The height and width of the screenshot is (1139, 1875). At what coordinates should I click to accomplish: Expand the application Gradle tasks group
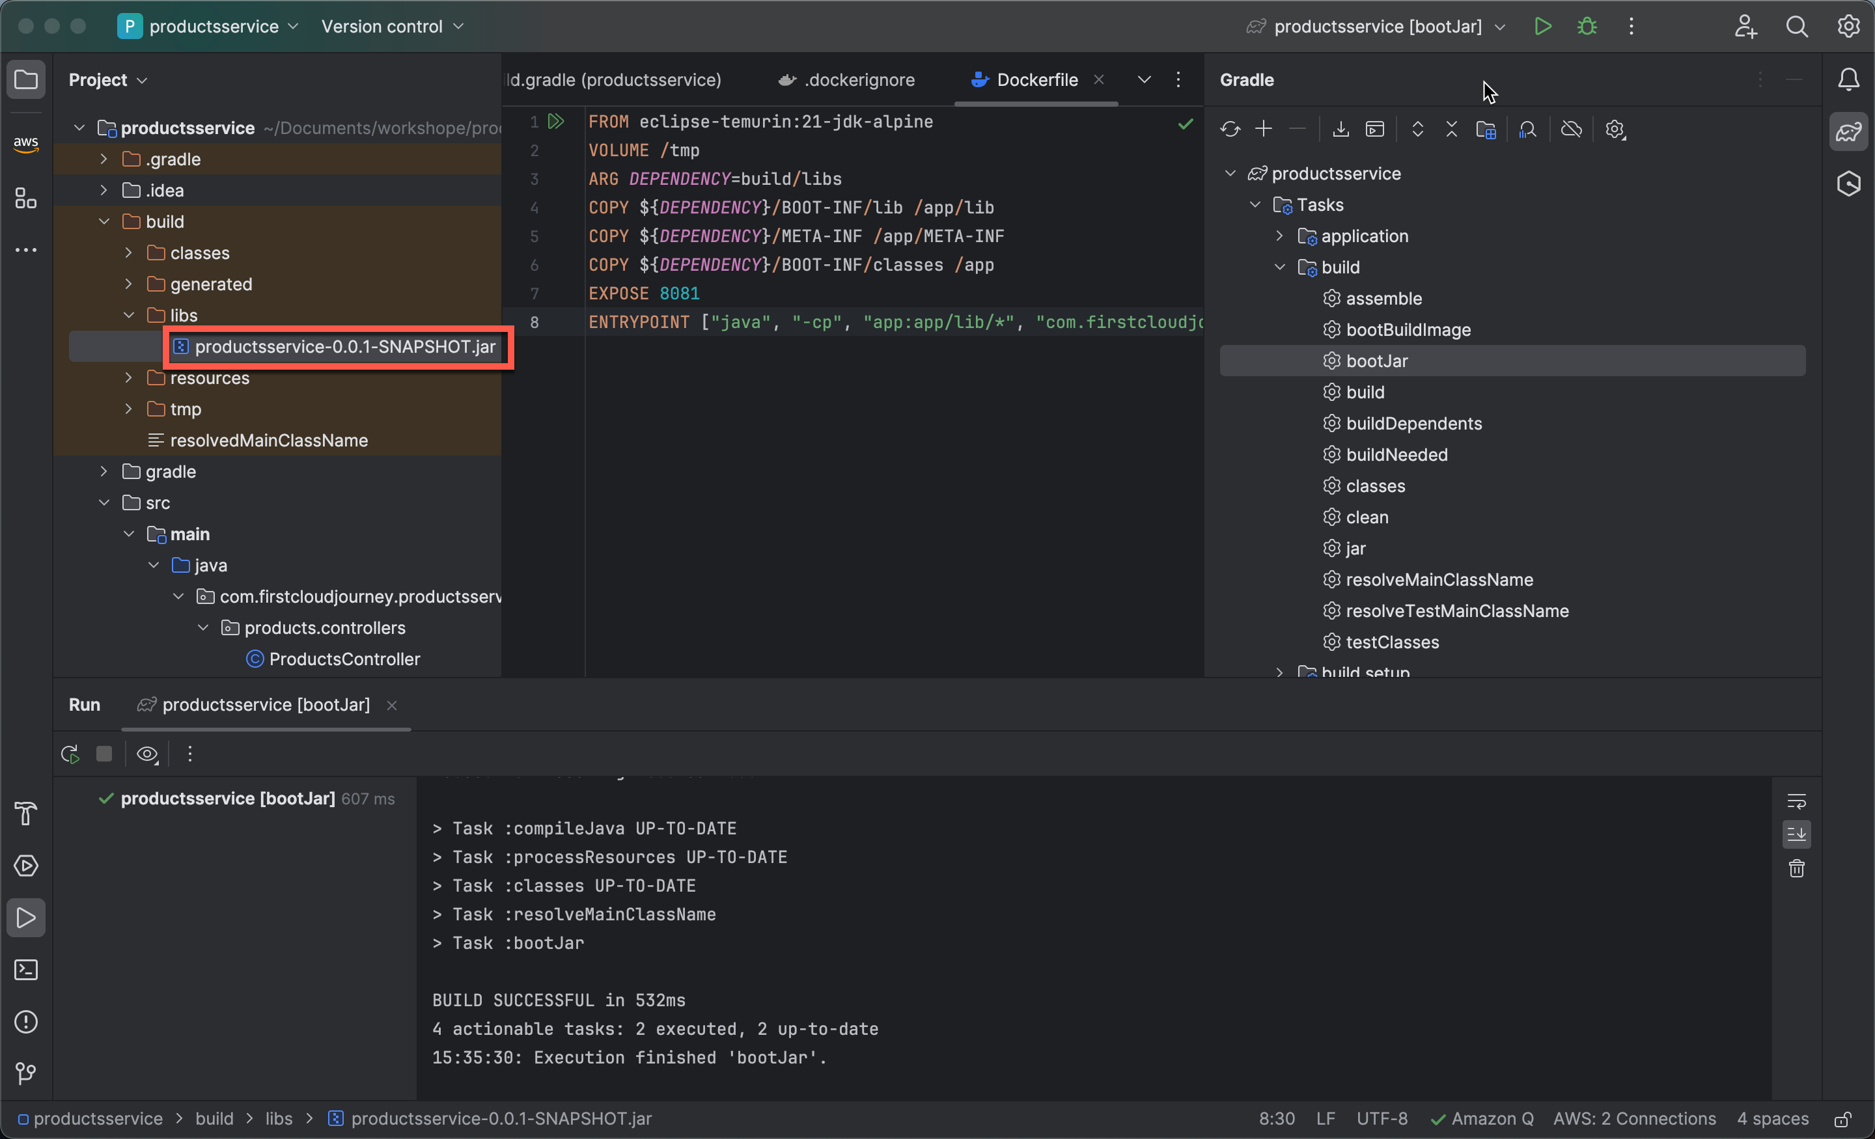(1279, 236)
